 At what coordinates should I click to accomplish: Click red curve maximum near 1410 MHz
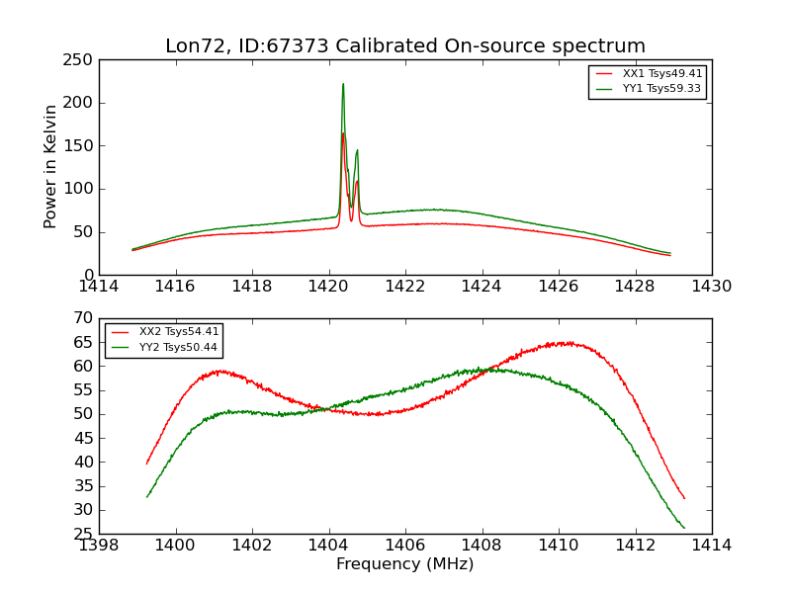click(564, 343)
